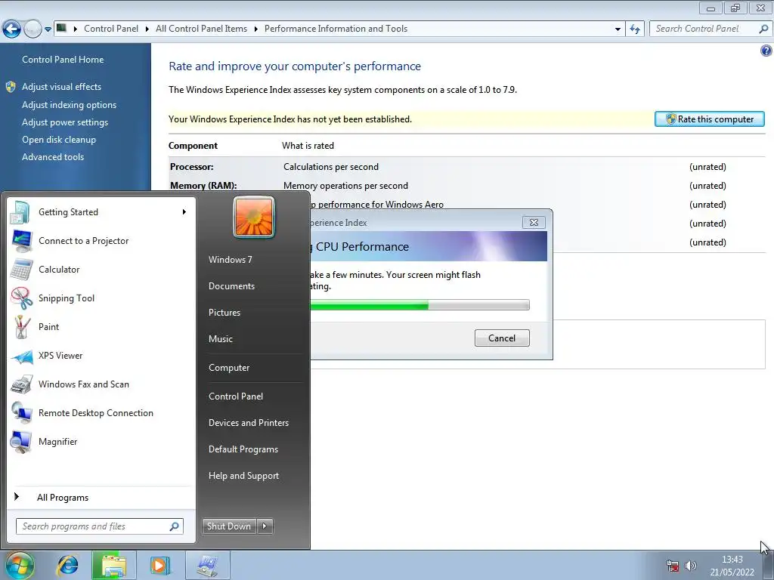Open Windows Explorer taskbar icon
This screenshot has width=774, height=580.
[x=113, y=565]
